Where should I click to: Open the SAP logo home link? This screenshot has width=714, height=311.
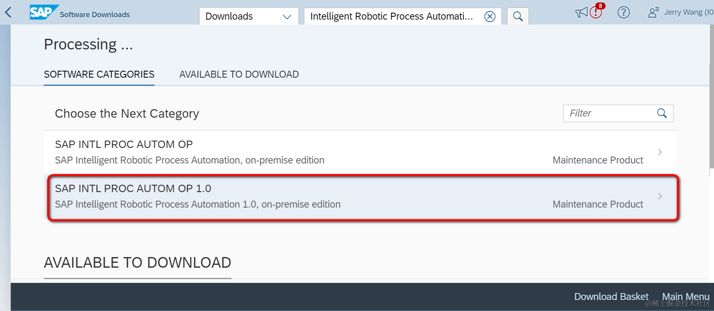(43, 12)
